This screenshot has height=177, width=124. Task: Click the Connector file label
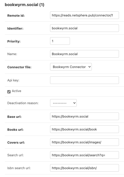tap(19, 67)
